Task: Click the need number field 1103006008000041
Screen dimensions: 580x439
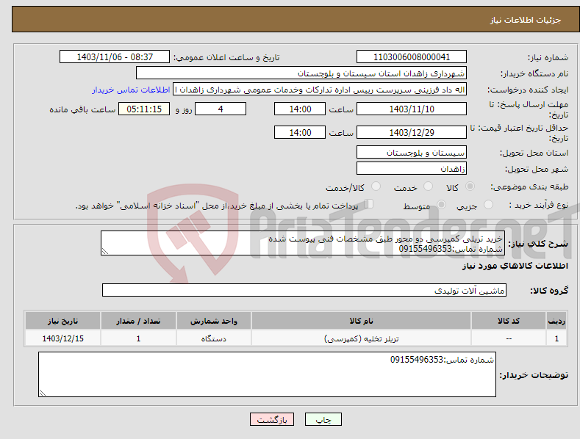Action: click(x=412, y=57)
